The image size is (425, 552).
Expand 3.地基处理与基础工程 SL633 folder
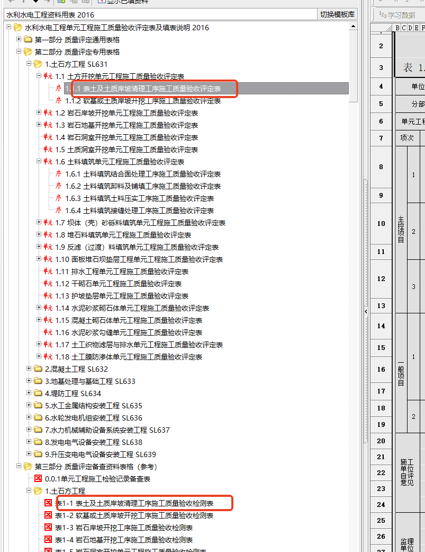[29, 381]
